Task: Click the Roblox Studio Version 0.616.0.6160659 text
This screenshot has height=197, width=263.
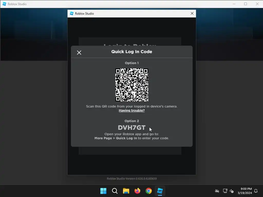Action: coord(132,179)
